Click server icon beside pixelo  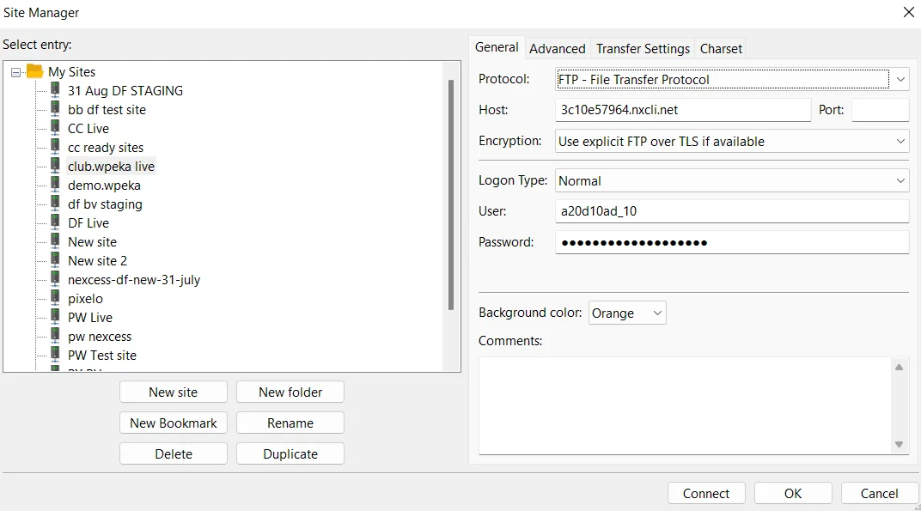55,298
